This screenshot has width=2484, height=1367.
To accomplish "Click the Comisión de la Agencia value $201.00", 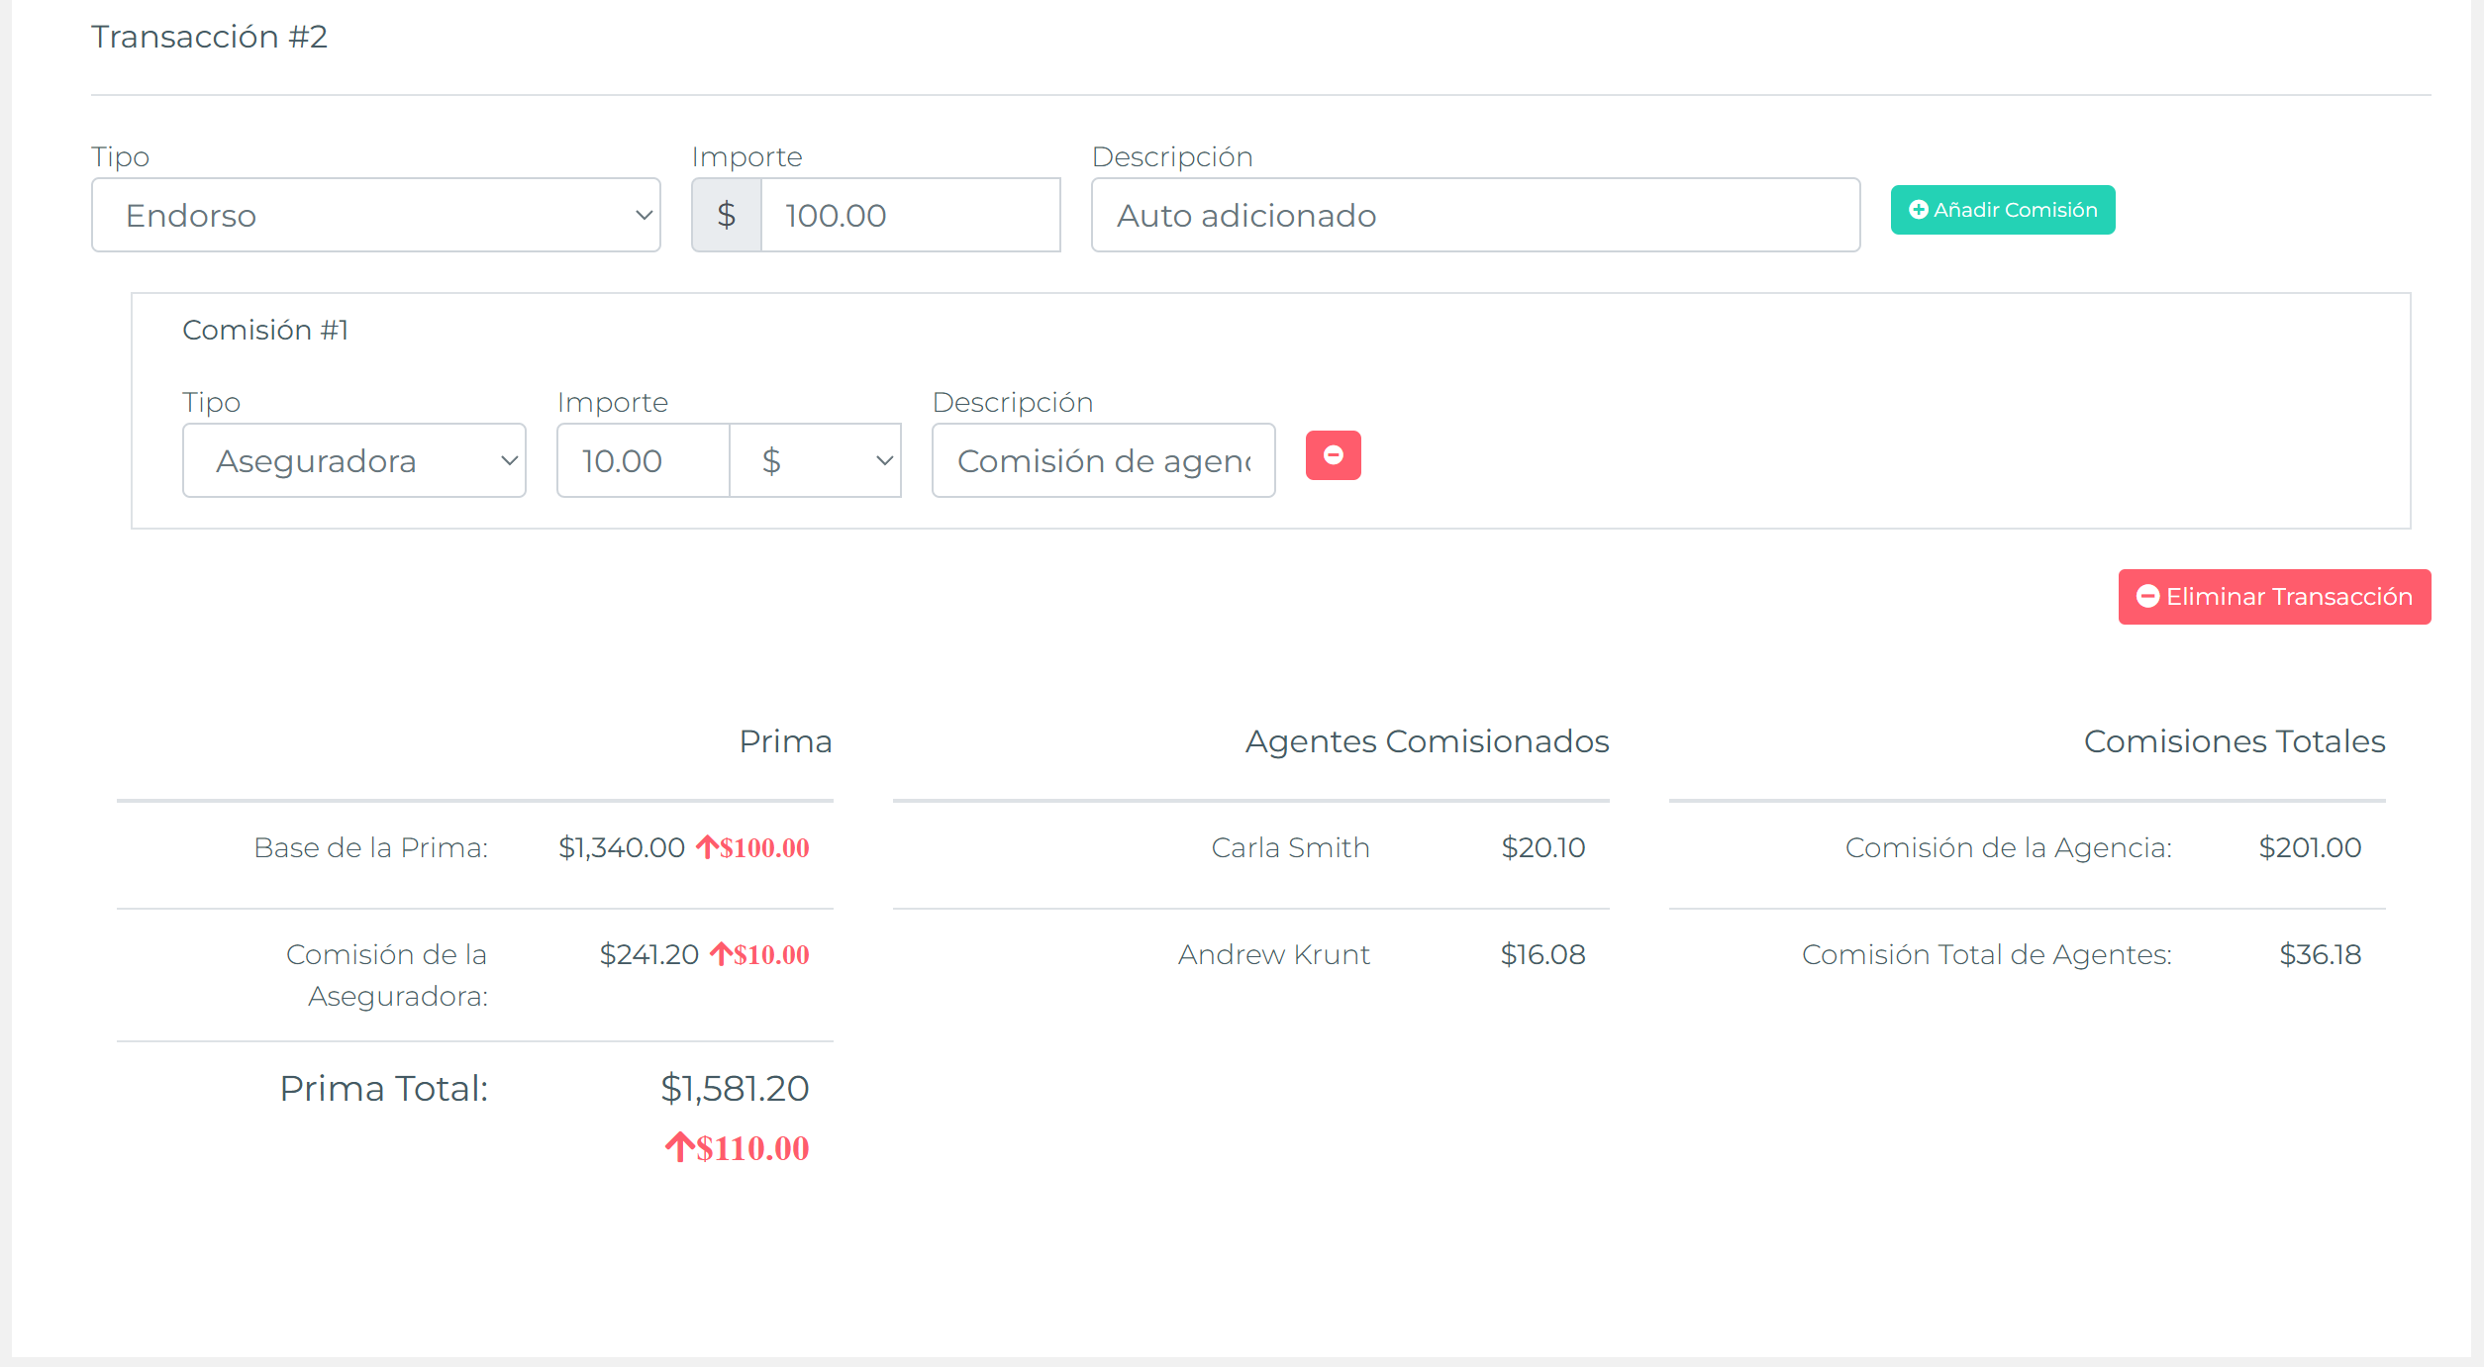I will (2309, 847).
